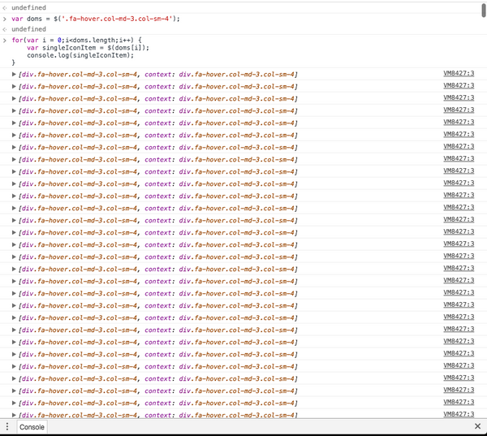Image resolution: width=487 pixels, height=436 pixels.
Task: Click the console vertical scrollbar thumb
Action: coord(484,10)
